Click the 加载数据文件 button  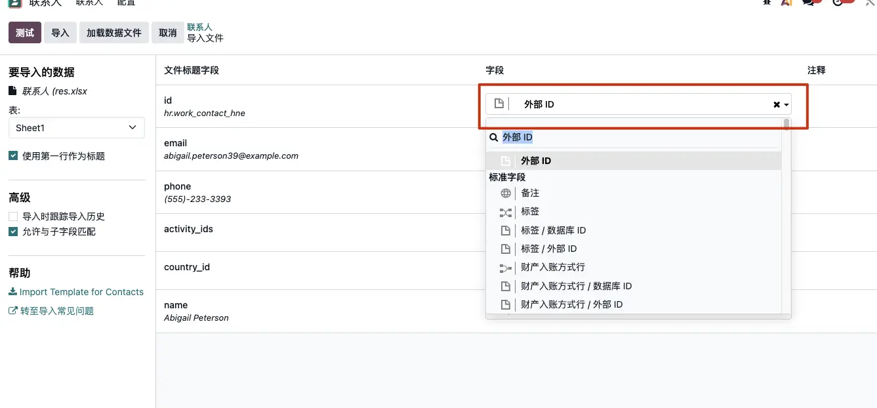coord(114,33)
